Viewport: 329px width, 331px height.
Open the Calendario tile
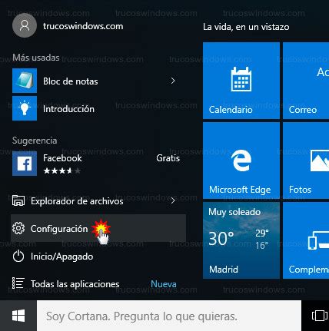pyautogui.click(x=241, y=81)
